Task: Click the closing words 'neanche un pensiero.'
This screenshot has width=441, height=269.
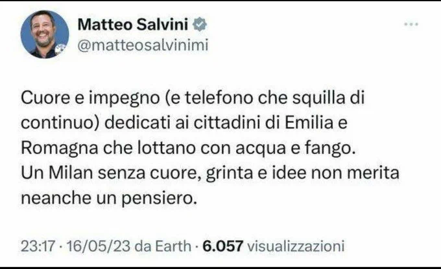Action: coord(108,199)
